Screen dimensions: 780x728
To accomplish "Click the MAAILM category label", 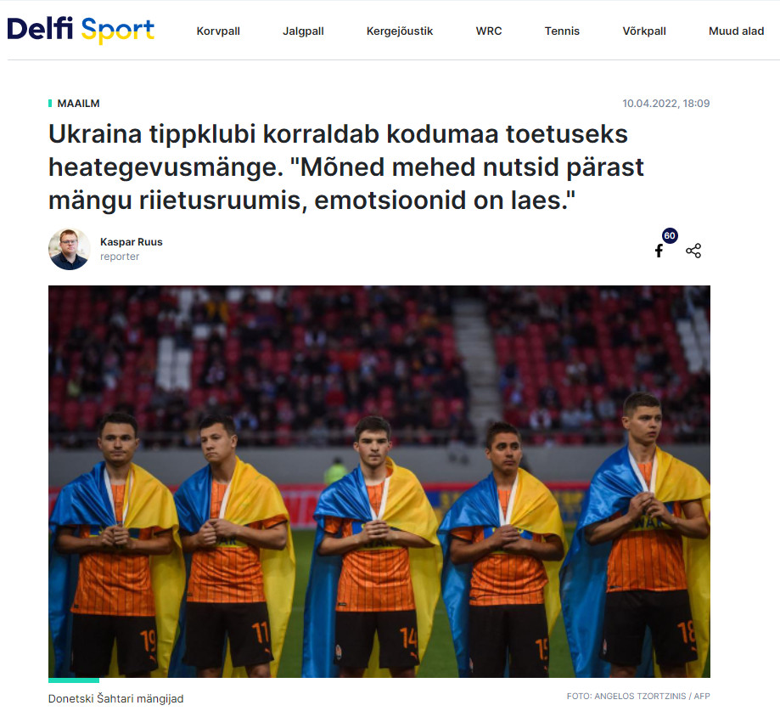I will pyautogui.click(x=78, y=103).
